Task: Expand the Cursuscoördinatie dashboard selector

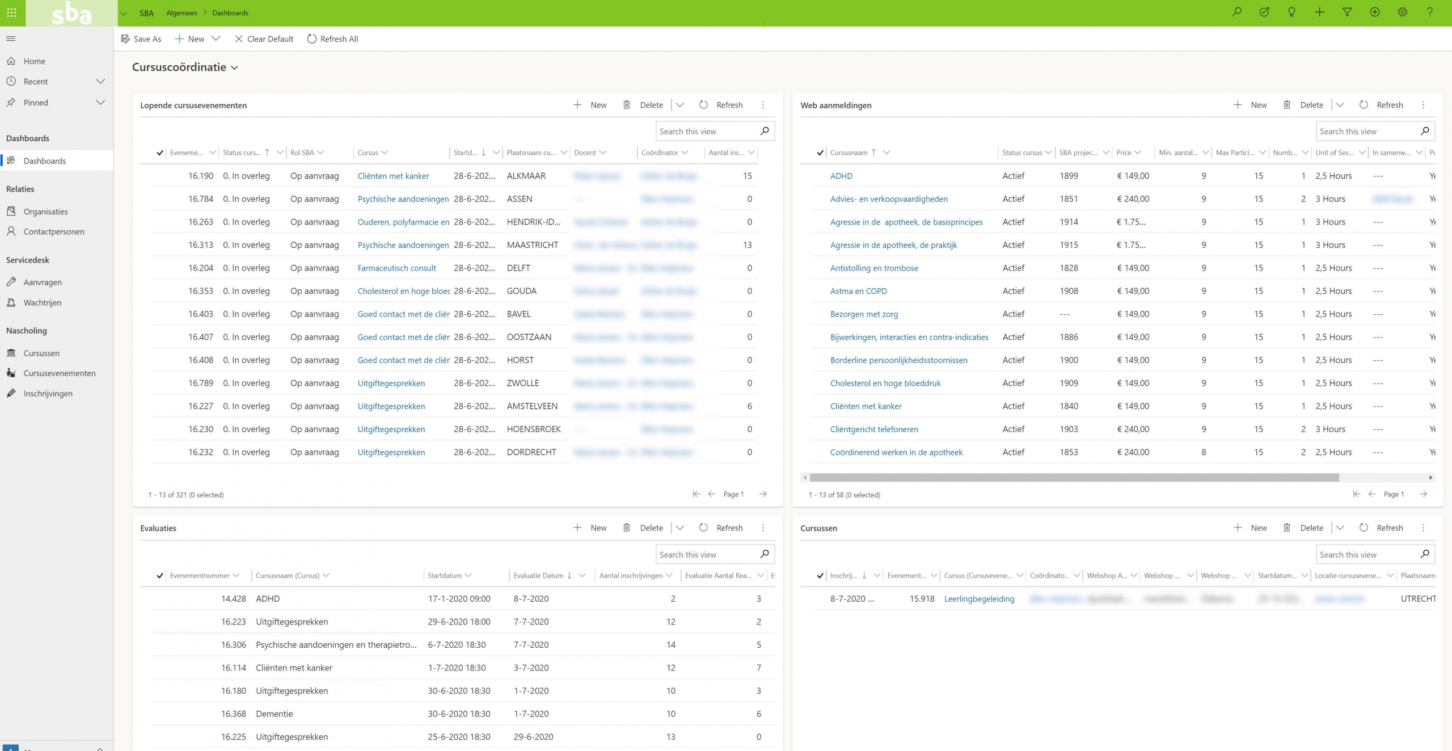Action: point(234,68)
